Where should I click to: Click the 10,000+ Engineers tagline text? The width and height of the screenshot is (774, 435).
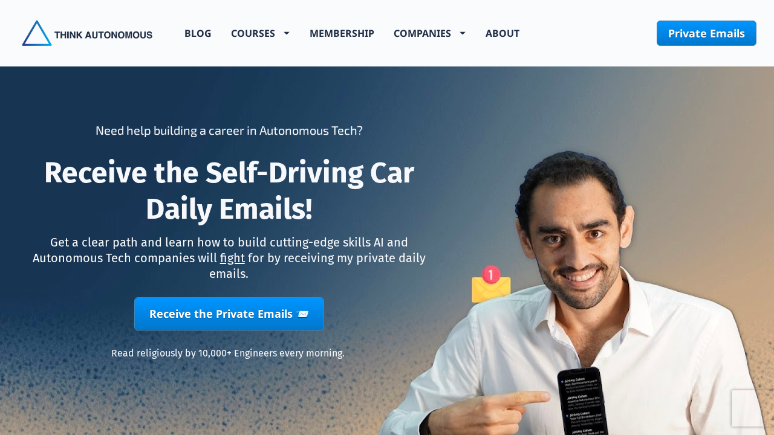coord(228,353)
